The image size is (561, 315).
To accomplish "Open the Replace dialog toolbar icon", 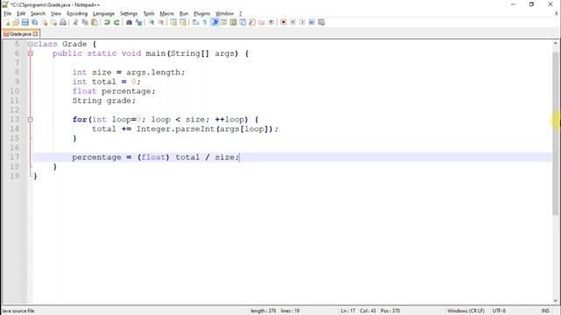I will [138, 22].
